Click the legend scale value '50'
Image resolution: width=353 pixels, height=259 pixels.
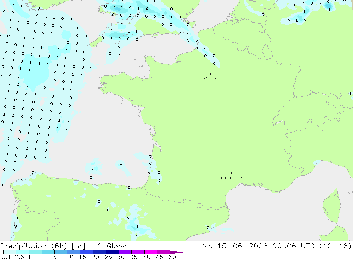pyautogui.click(x=172, y=257)
